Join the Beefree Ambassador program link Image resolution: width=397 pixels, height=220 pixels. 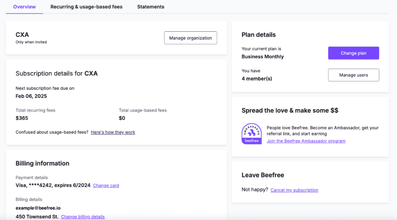[x=306, y=141]
